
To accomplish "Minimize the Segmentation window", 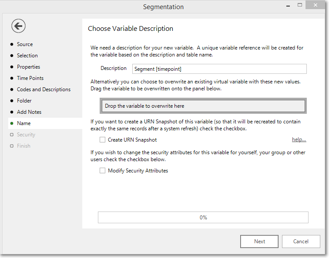I will [x=288, y=6].
